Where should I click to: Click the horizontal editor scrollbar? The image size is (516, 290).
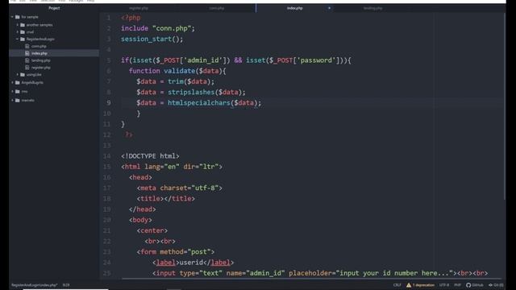(311, 280)
